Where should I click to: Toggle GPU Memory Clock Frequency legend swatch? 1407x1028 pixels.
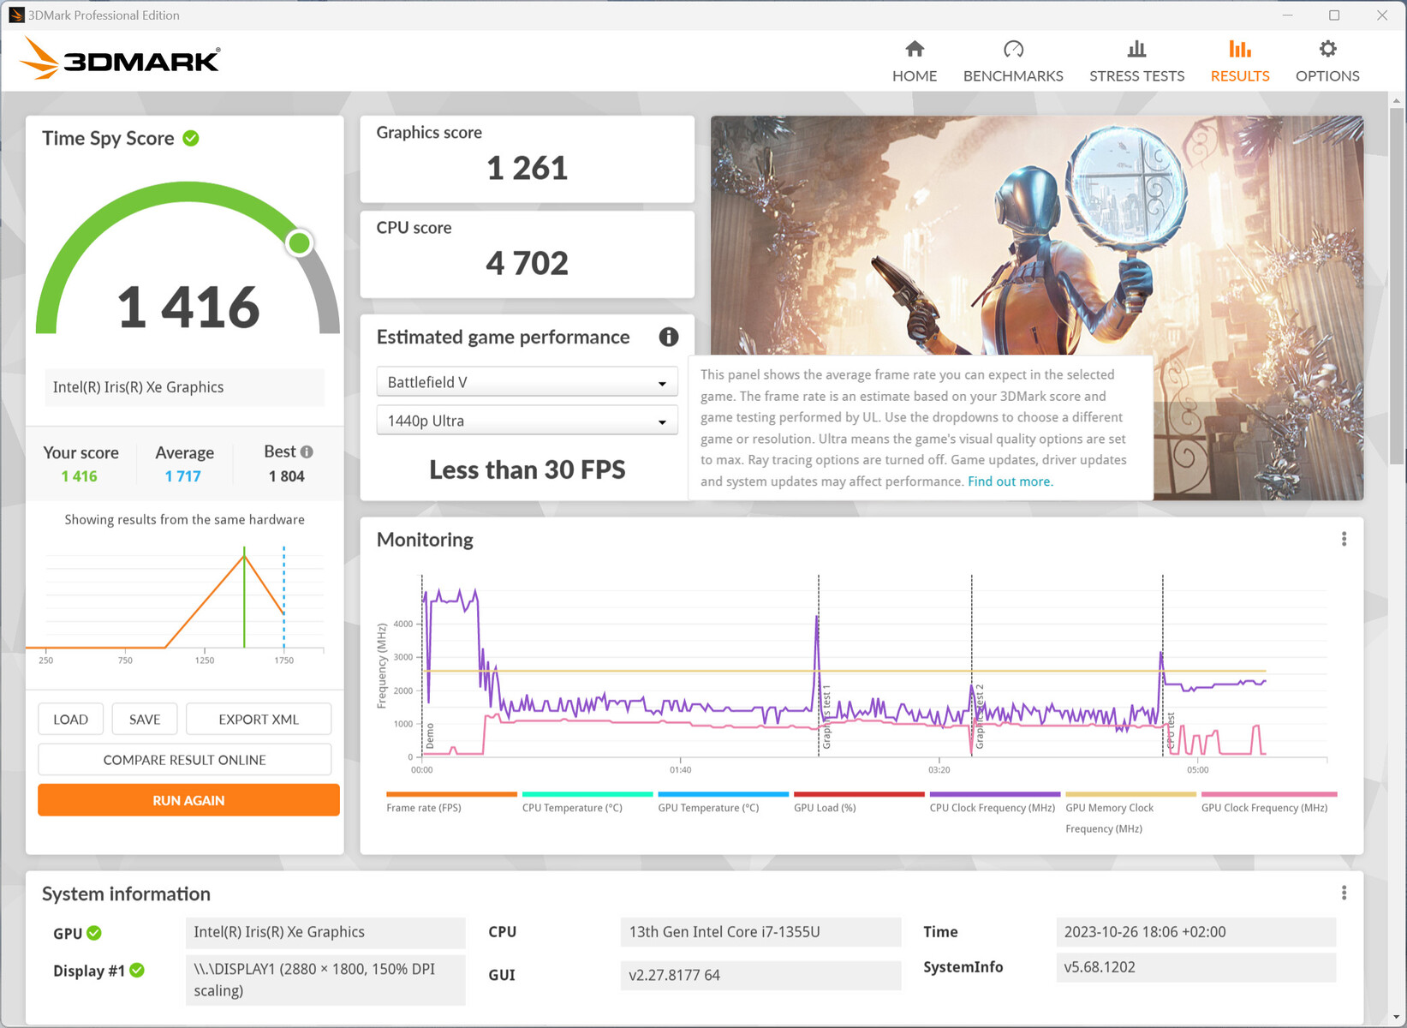1130,794
